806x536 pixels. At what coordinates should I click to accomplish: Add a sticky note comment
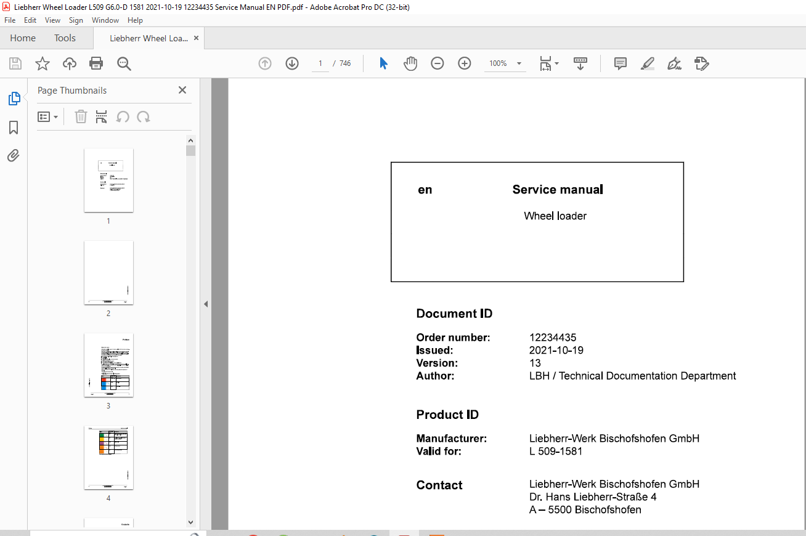pyautogui.click(x=621, y=63)
